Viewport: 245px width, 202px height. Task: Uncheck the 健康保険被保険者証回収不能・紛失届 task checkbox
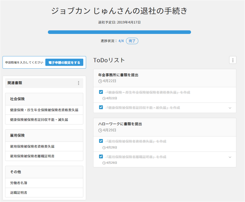pyautogui.click(x=101, y=107)
